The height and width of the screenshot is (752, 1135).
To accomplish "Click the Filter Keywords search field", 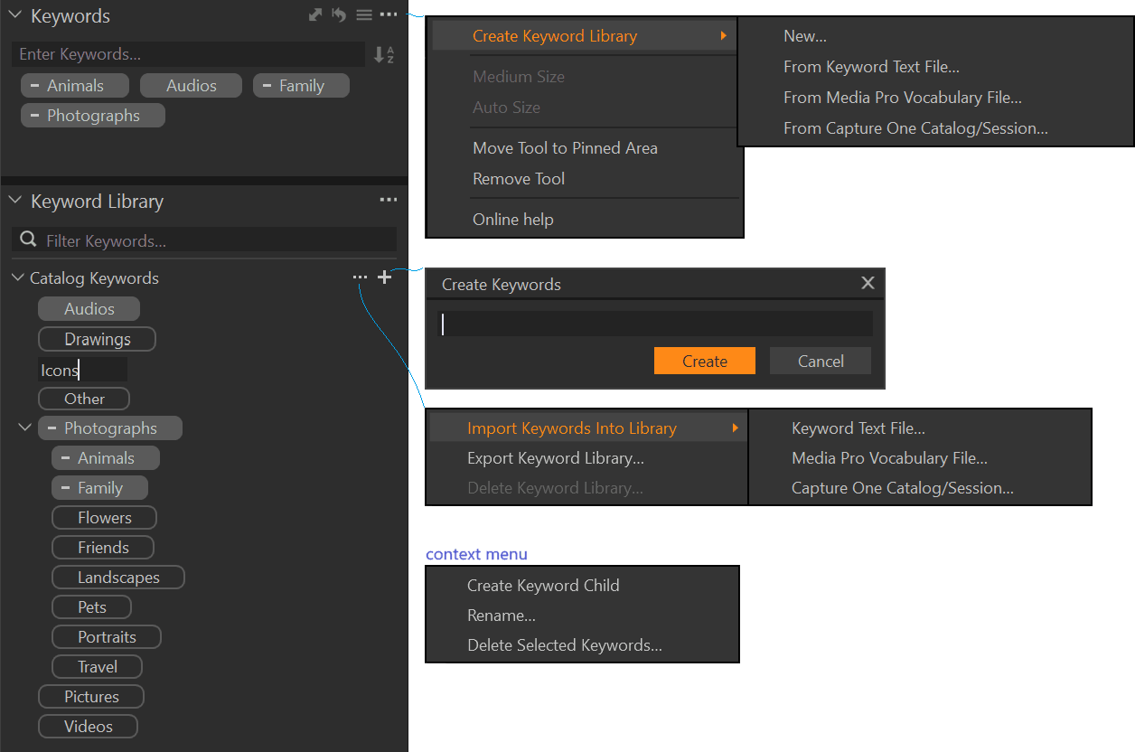I will tap(217, 240).
